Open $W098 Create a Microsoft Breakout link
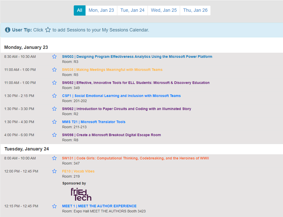This screenshot has width=283, height=217. point(112,135)
